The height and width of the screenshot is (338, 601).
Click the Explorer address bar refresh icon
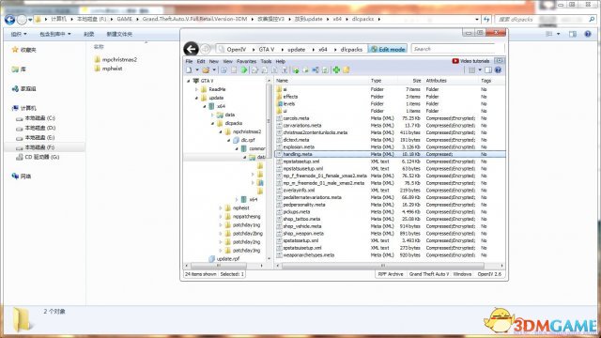point(486,19)
